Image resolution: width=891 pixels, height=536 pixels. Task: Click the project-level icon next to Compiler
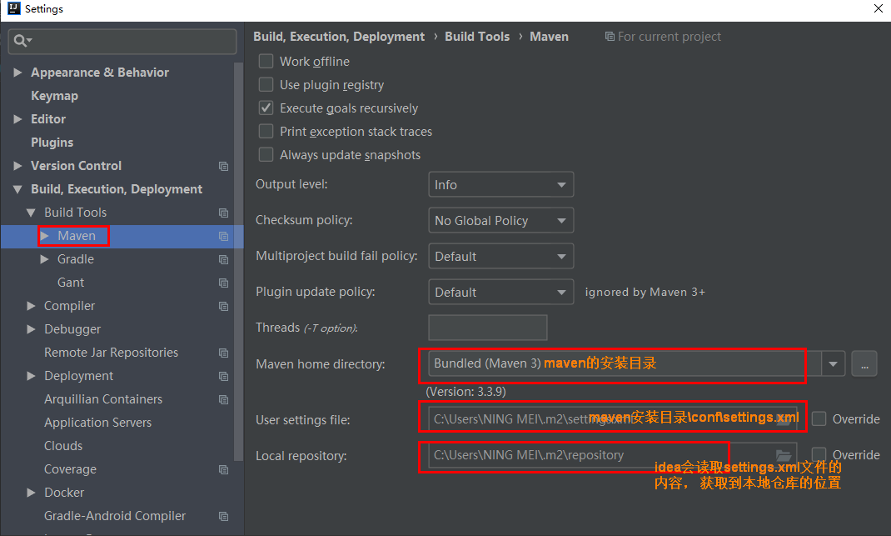tap(223, 306)
